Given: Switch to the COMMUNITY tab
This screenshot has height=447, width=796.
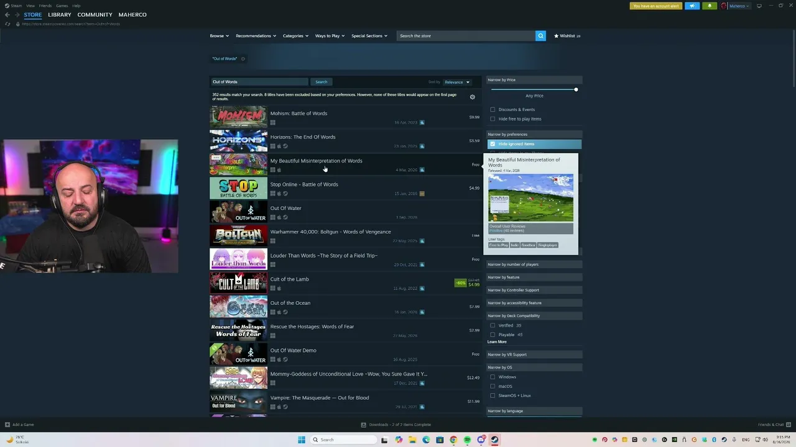Looking at the screenshot, I should point(95,15).
